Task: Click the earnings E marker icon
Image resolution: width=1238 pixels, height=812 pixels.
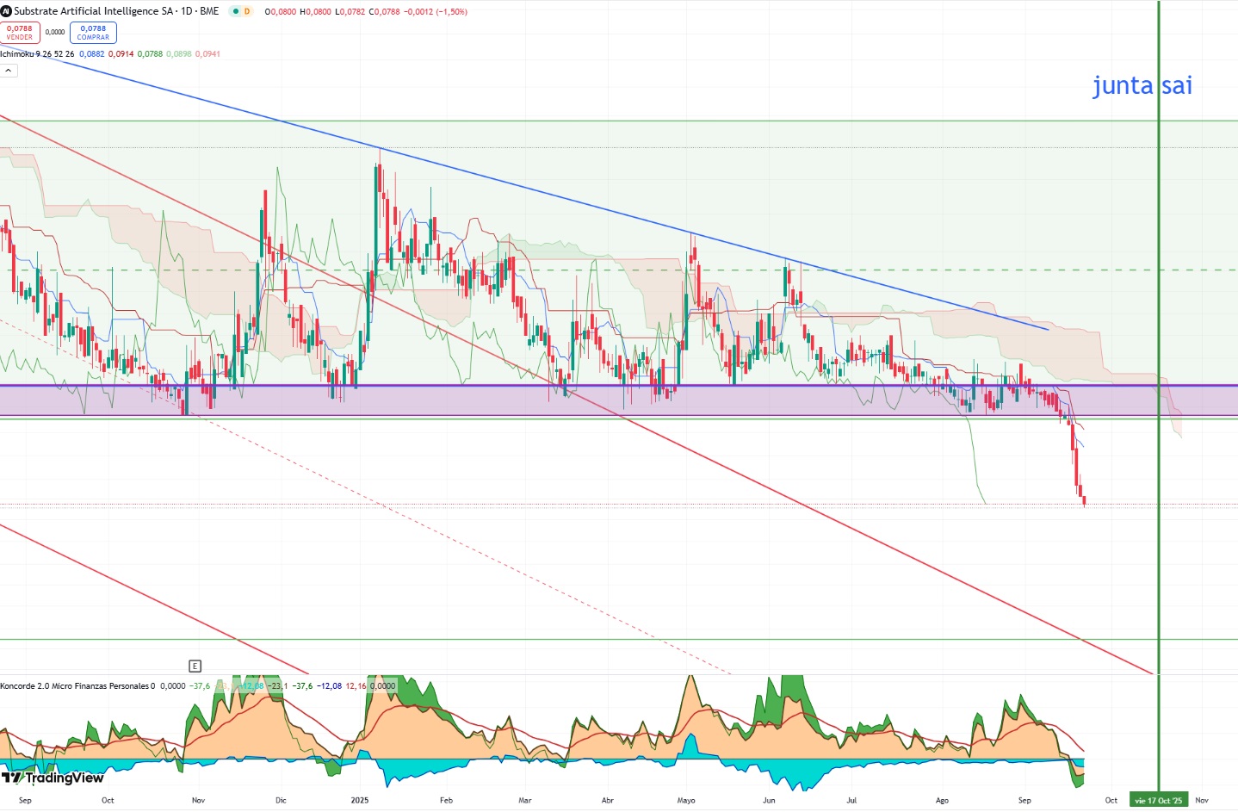Action: coord(195,666)
